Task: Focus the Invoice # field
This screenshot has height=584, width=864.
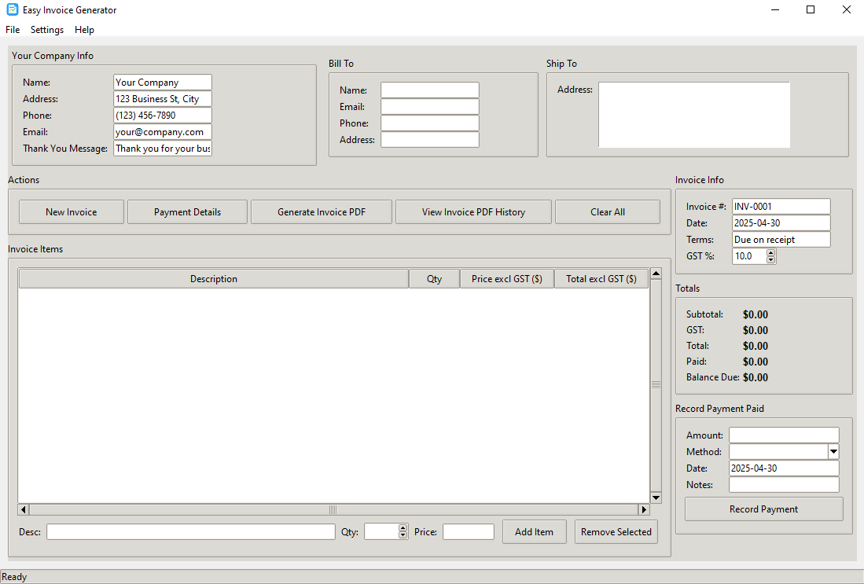Action: (x=781, y=206)
